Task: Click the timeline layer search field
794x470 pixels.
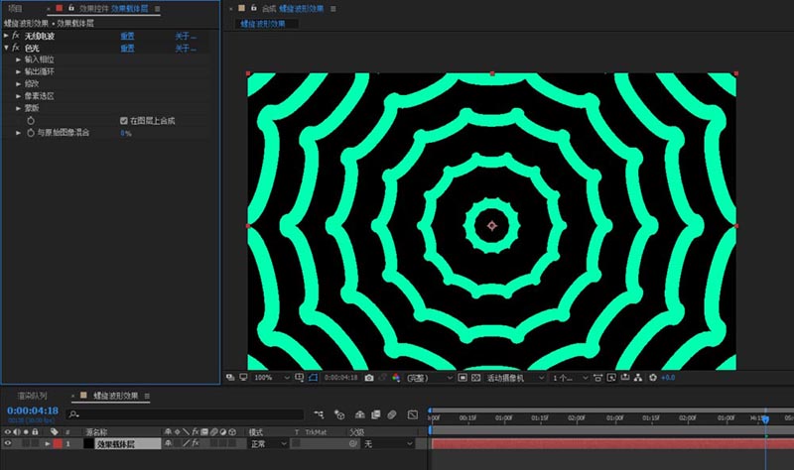Action: click(185, 413)
